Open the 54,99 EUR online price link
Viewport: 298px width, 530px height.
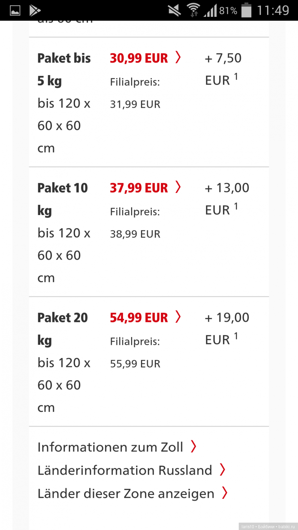point(139,318)
